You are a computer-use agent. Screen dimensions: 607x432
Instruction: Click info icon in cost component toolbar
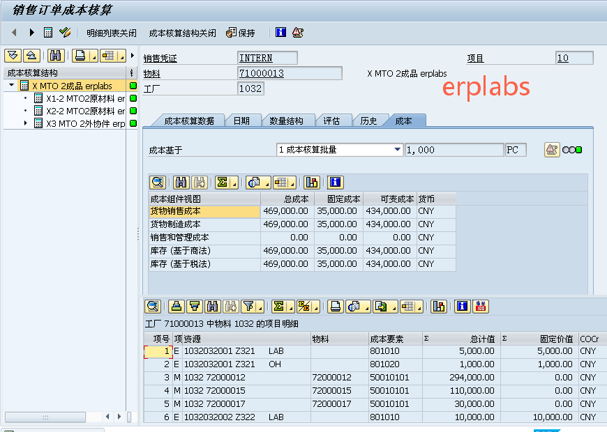335,182
